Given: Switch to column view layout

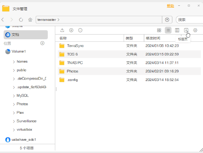Looking at the screenshot, I should point(177,30).
